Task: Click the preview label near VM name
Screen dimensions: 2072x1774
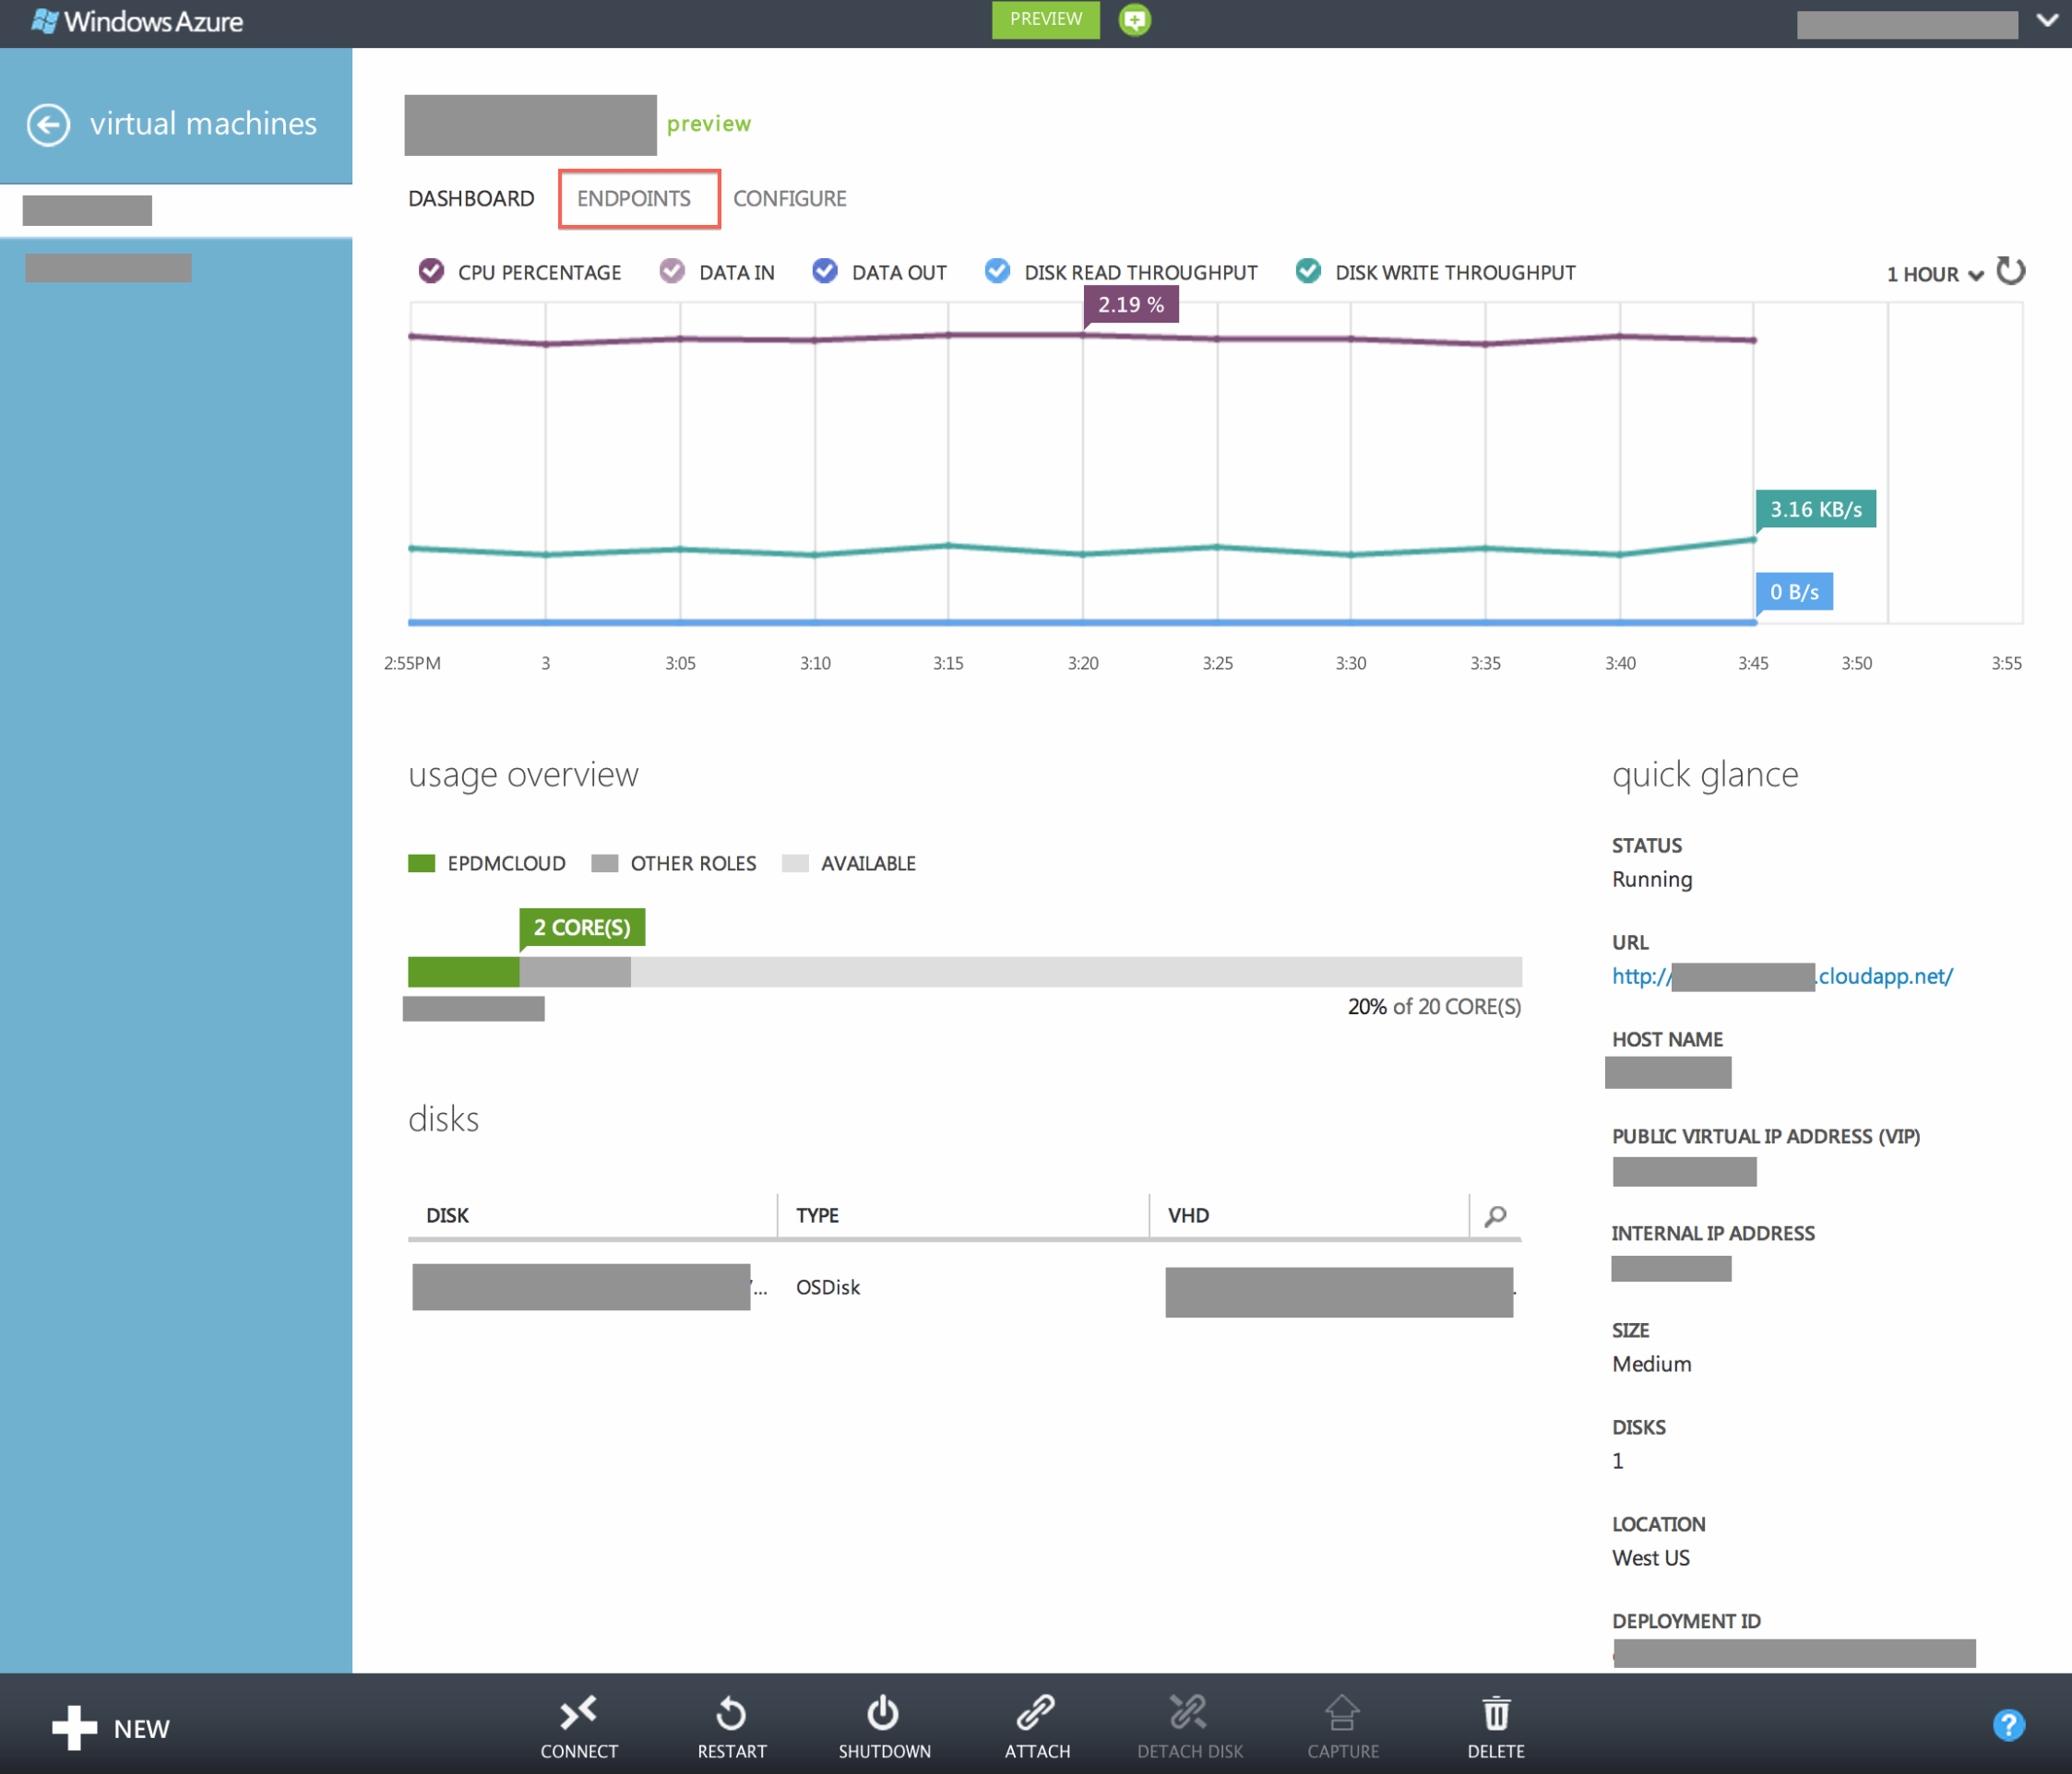Action: tap(709, 124)
